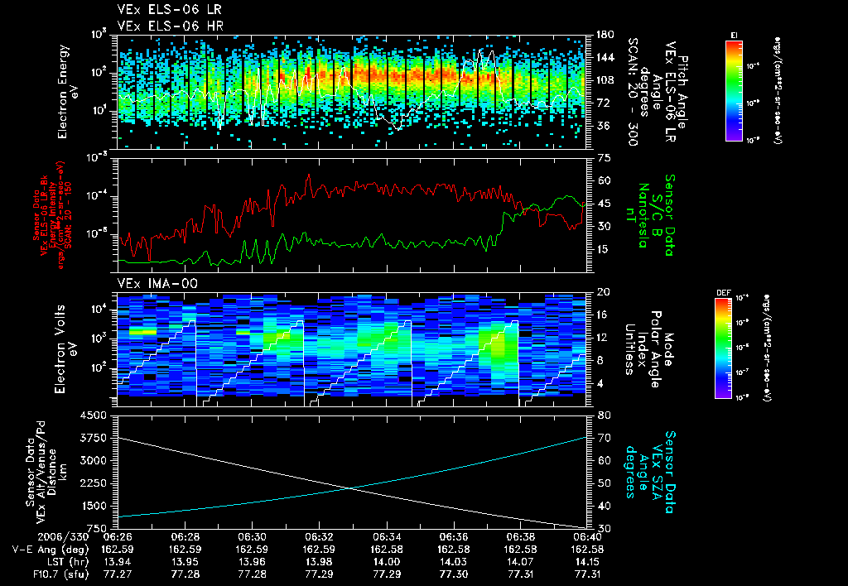Viewport: 848px width, 586px height.
Task: Click the V-E Ang value under 06:40
Action: click(x=587, y=550)
